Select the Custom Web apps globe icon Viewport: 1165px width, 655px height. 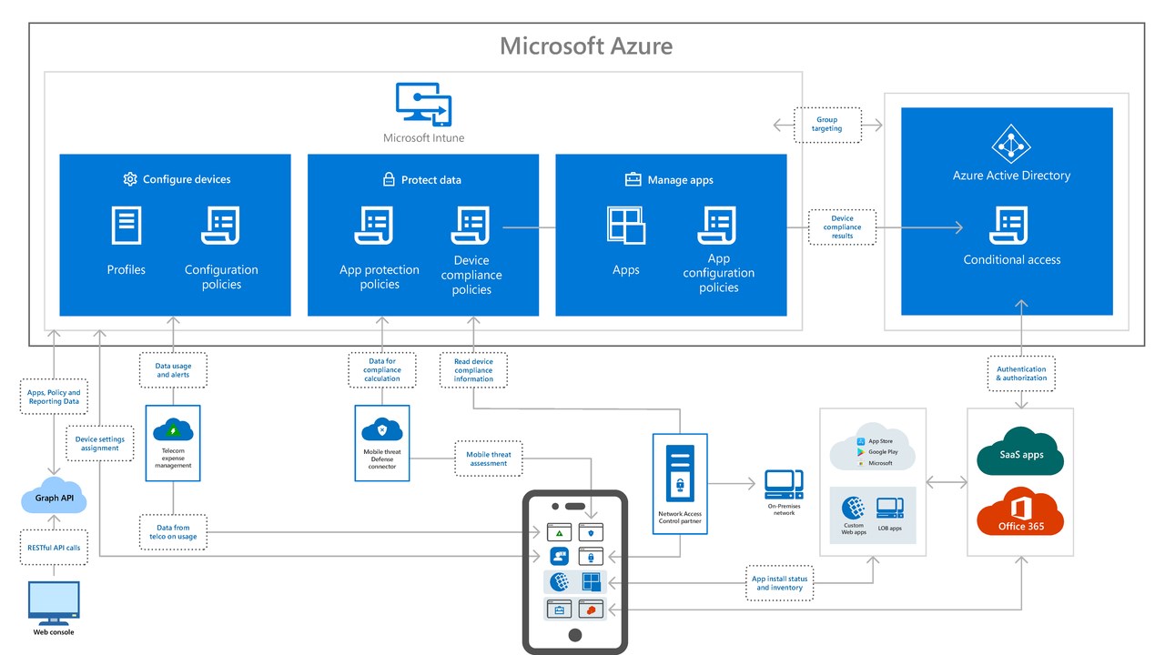[x=854, y=508]
